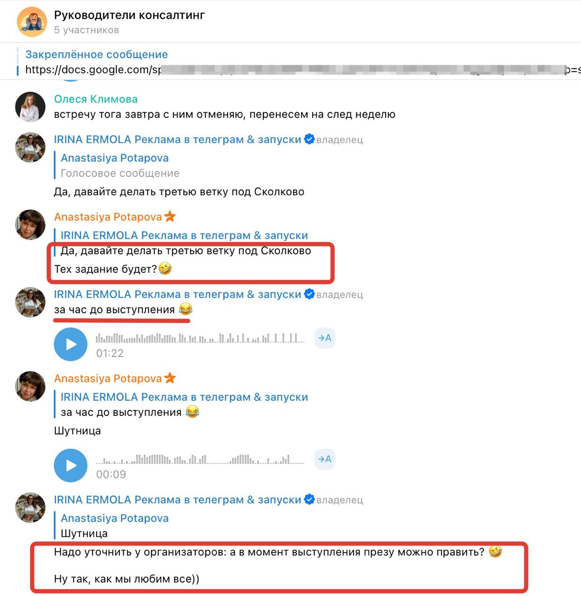Play the 00:09 voice message
The image size is (581, 596).
pos(71,465)
